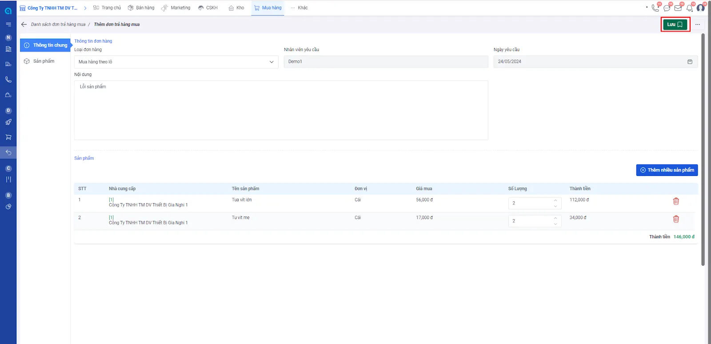Open the Loại đơn hàng dropdown

[176, 62]
